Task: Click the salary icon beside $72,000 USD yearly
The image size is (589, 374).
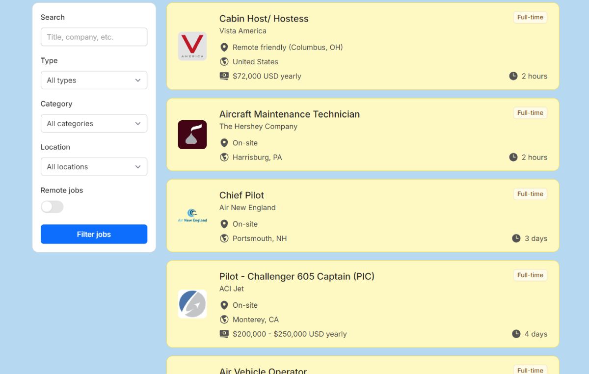Action: pos(224,76)
